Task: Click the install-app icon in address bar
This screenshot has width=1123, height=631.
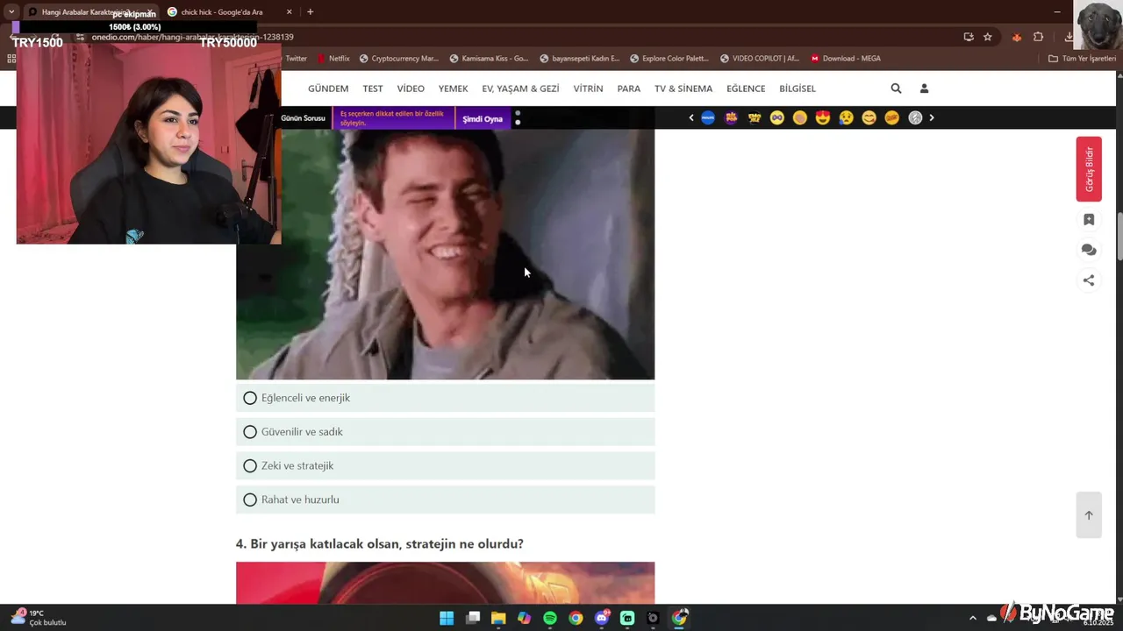Action: click(x=969, y=37)
